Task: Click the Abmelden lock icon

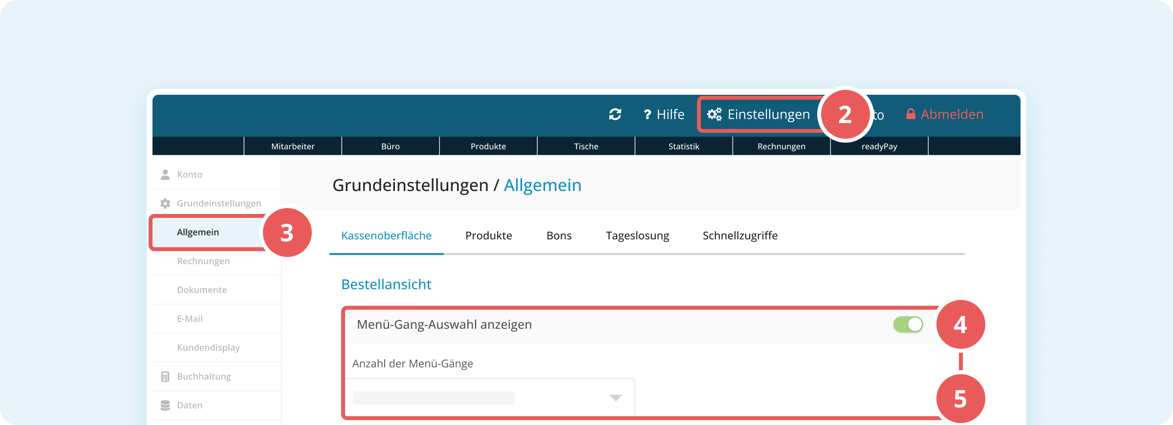Action: point(911,114)
